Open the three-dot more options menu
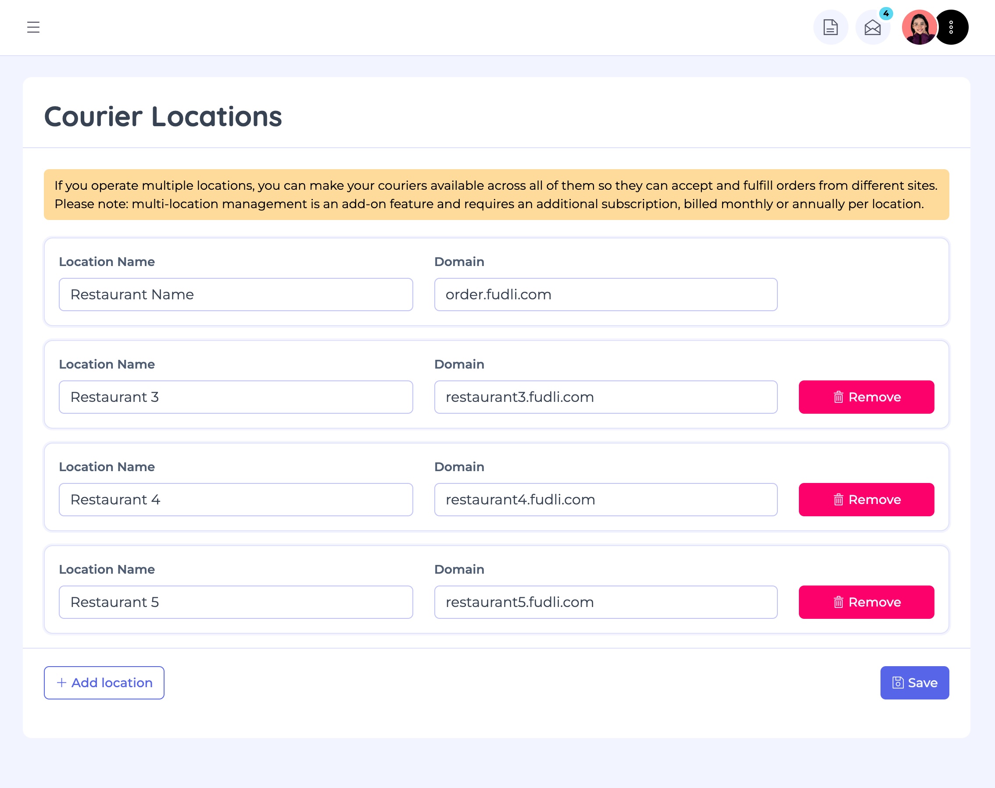The height and width of the screenshot is (788, 995). coord(951,27)
